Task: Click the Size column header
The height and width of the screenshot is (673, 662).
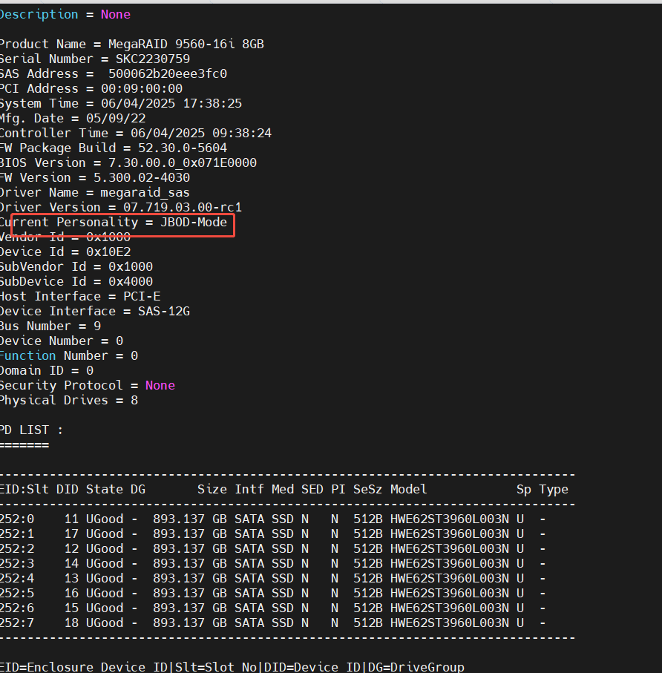Action: (212, 489)
